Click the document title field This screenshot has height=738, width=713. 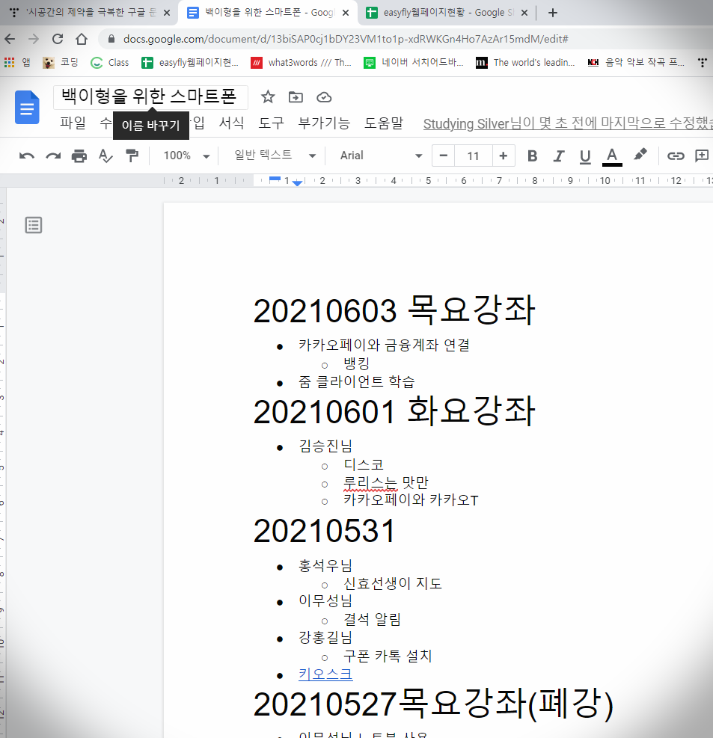pyautogui.click(x=150, y=97)
